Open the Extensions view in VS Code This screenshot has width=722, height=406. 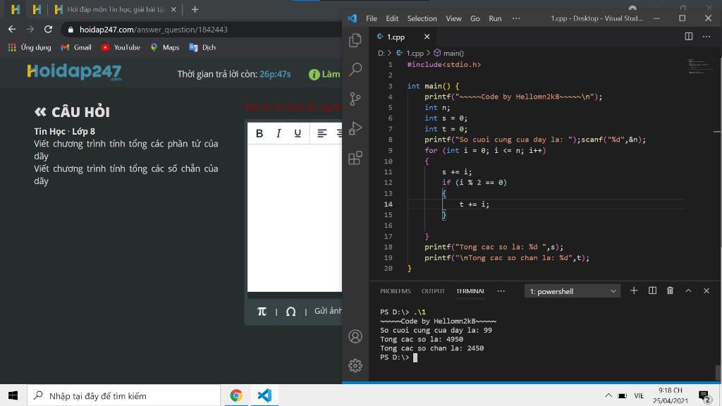355,158
